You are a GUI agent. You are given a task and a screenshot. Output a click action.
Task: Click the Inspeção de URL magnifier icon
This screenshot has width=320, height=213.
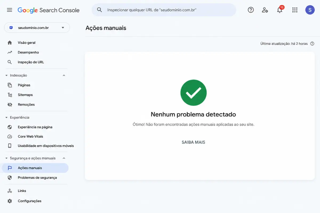click(x=10, y=62)
